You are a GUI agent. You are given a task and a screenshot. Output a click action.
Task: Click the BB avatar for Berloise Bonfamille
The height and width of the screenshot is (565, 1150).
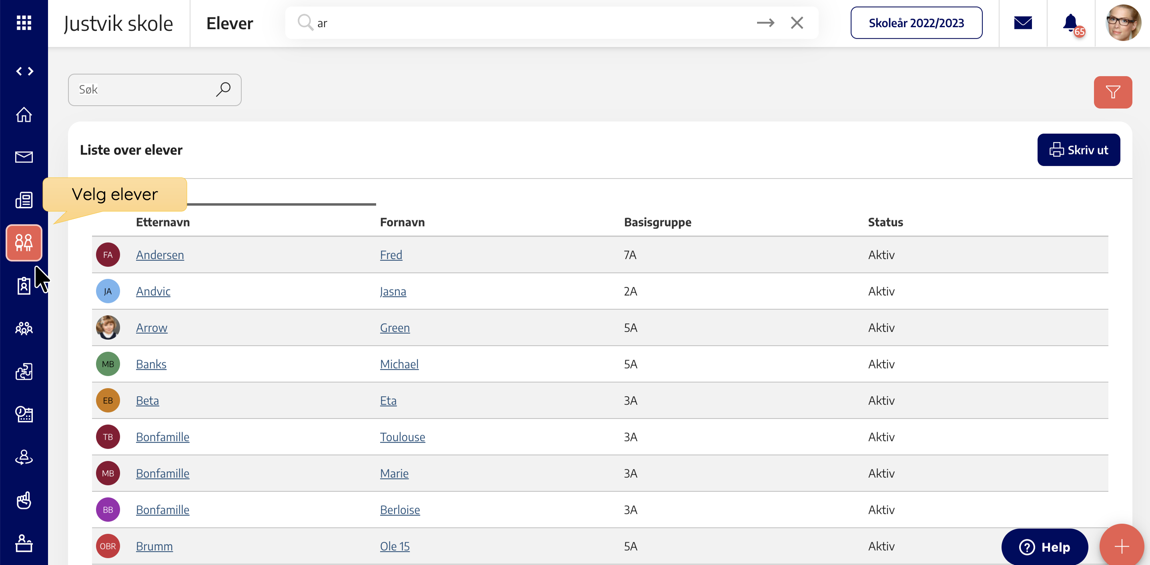(108, 510)
